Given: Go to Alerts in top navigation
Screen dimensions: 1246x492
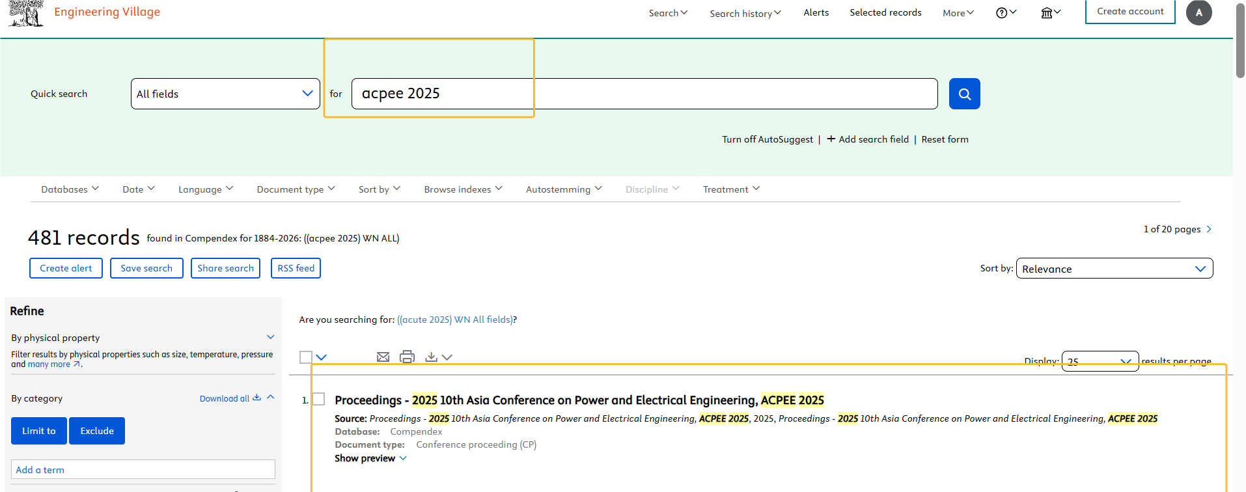Looking at the screenshot, I should point(816,12).
